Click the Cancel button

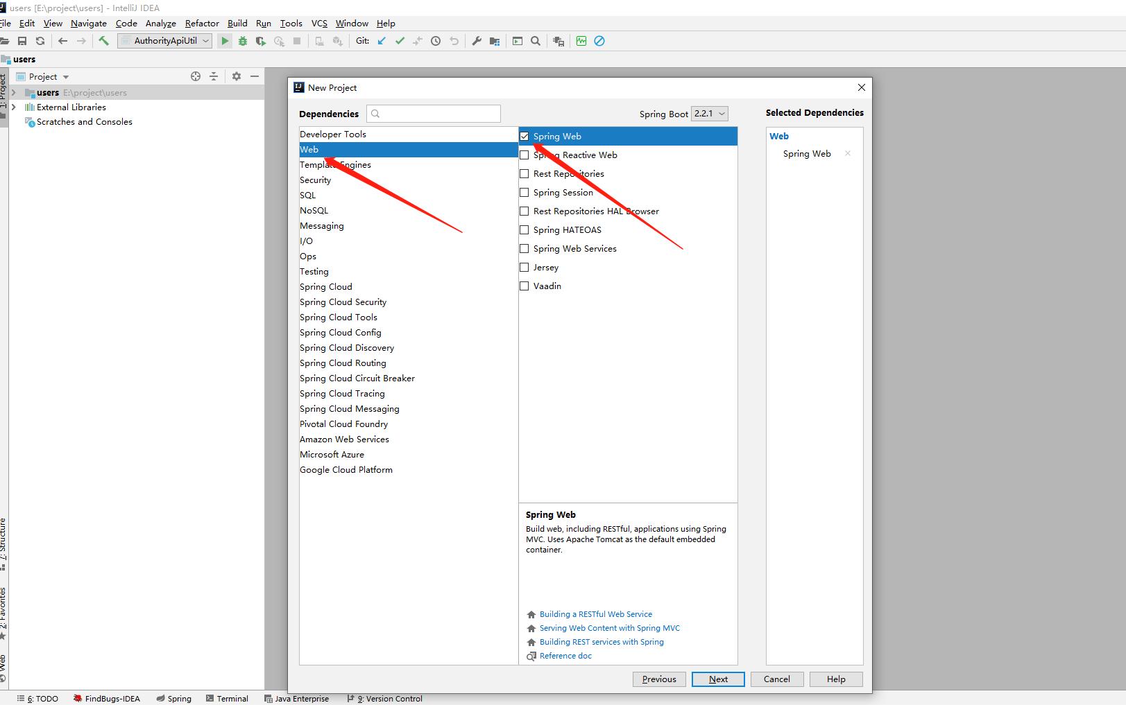tap(777, 679)
